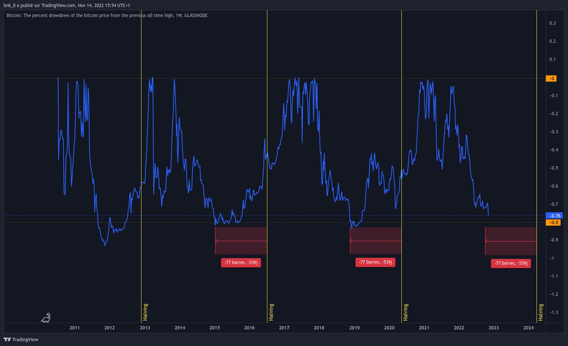Select the red date-range box spanning 2019–2020
Screen dimensions: 568x346
pos(376,241)
